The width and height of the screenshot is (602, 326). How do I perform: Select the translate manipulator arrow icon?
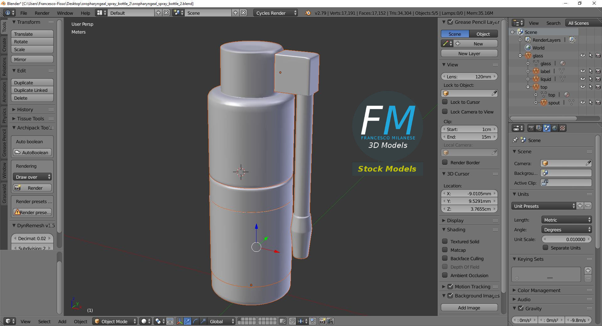click(187, 321)
